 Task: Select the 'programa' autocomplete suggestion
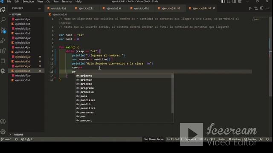tap(124, 88)
